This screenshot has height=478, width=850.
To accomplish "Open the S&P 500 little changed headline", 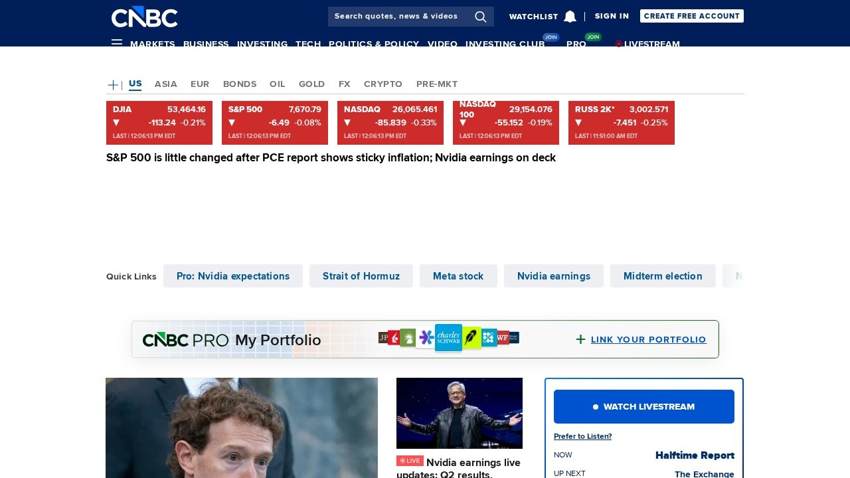I will point(331,158).
